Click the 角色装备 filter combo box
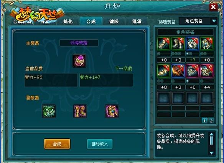 pos(198,21)
